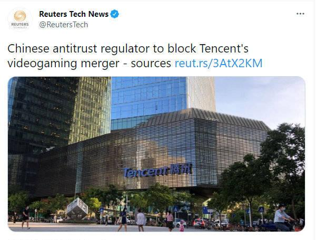Click the red car in the photo
The image size is (317, 240).
tap(199, 223)
